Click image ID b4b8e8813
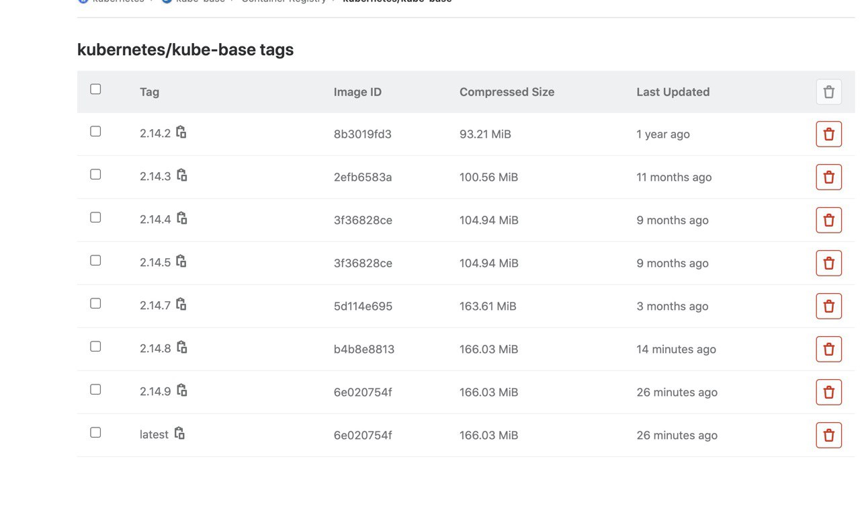The height and width of the screenshot is (523, 860). pyautogui.click(x=364, y=349)
